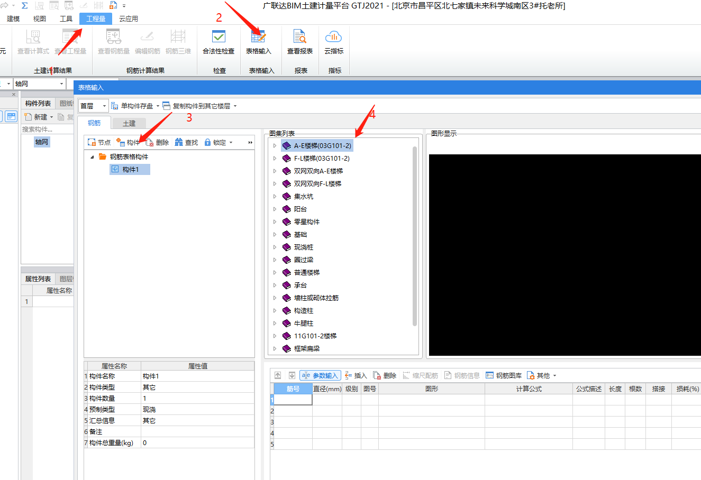The height and width of the screenshot is (480, 701).
Task: Click 单构件存盘 save icon
Action: click(x=132, y=106)
